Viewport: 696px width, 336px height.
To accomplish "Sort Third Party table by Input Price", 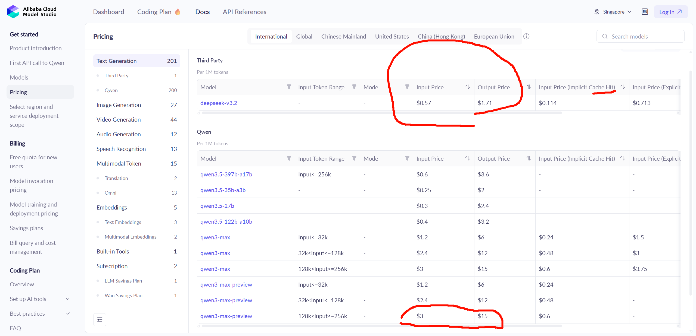I will pos(467,87).
